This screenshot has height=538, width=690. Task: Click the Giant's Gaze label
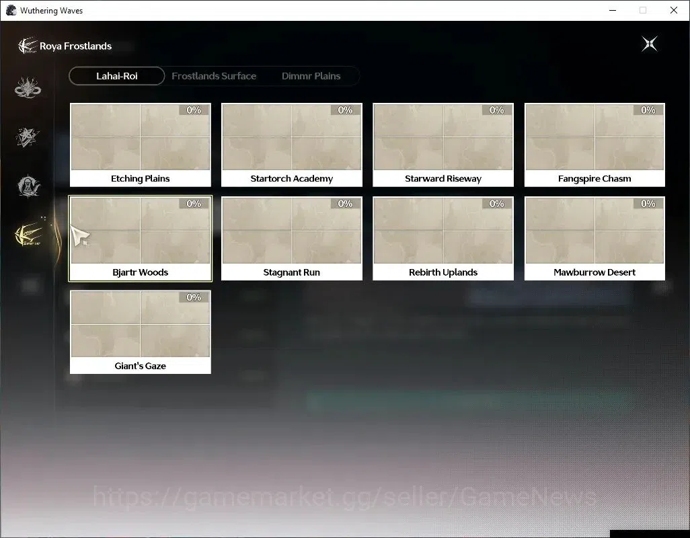[141, 366]
